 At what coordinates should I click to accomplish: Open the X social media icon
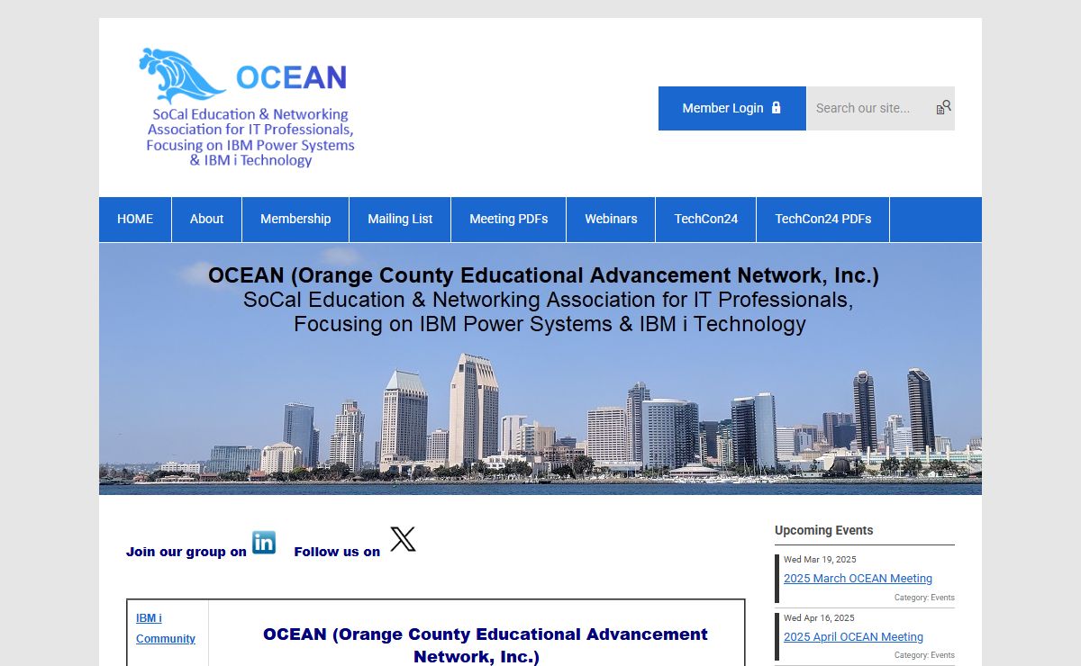[x=403, y=540]
